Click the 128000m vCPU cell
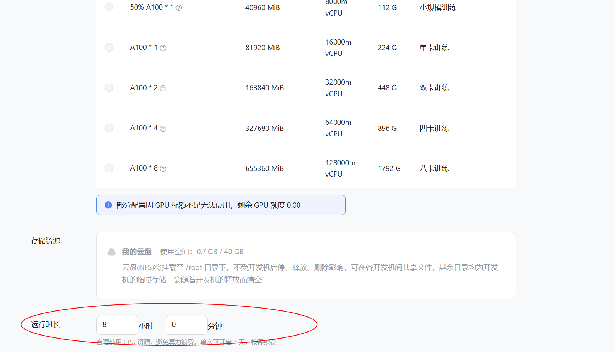This screenshot has height=352, width=615. pos(340,168)
